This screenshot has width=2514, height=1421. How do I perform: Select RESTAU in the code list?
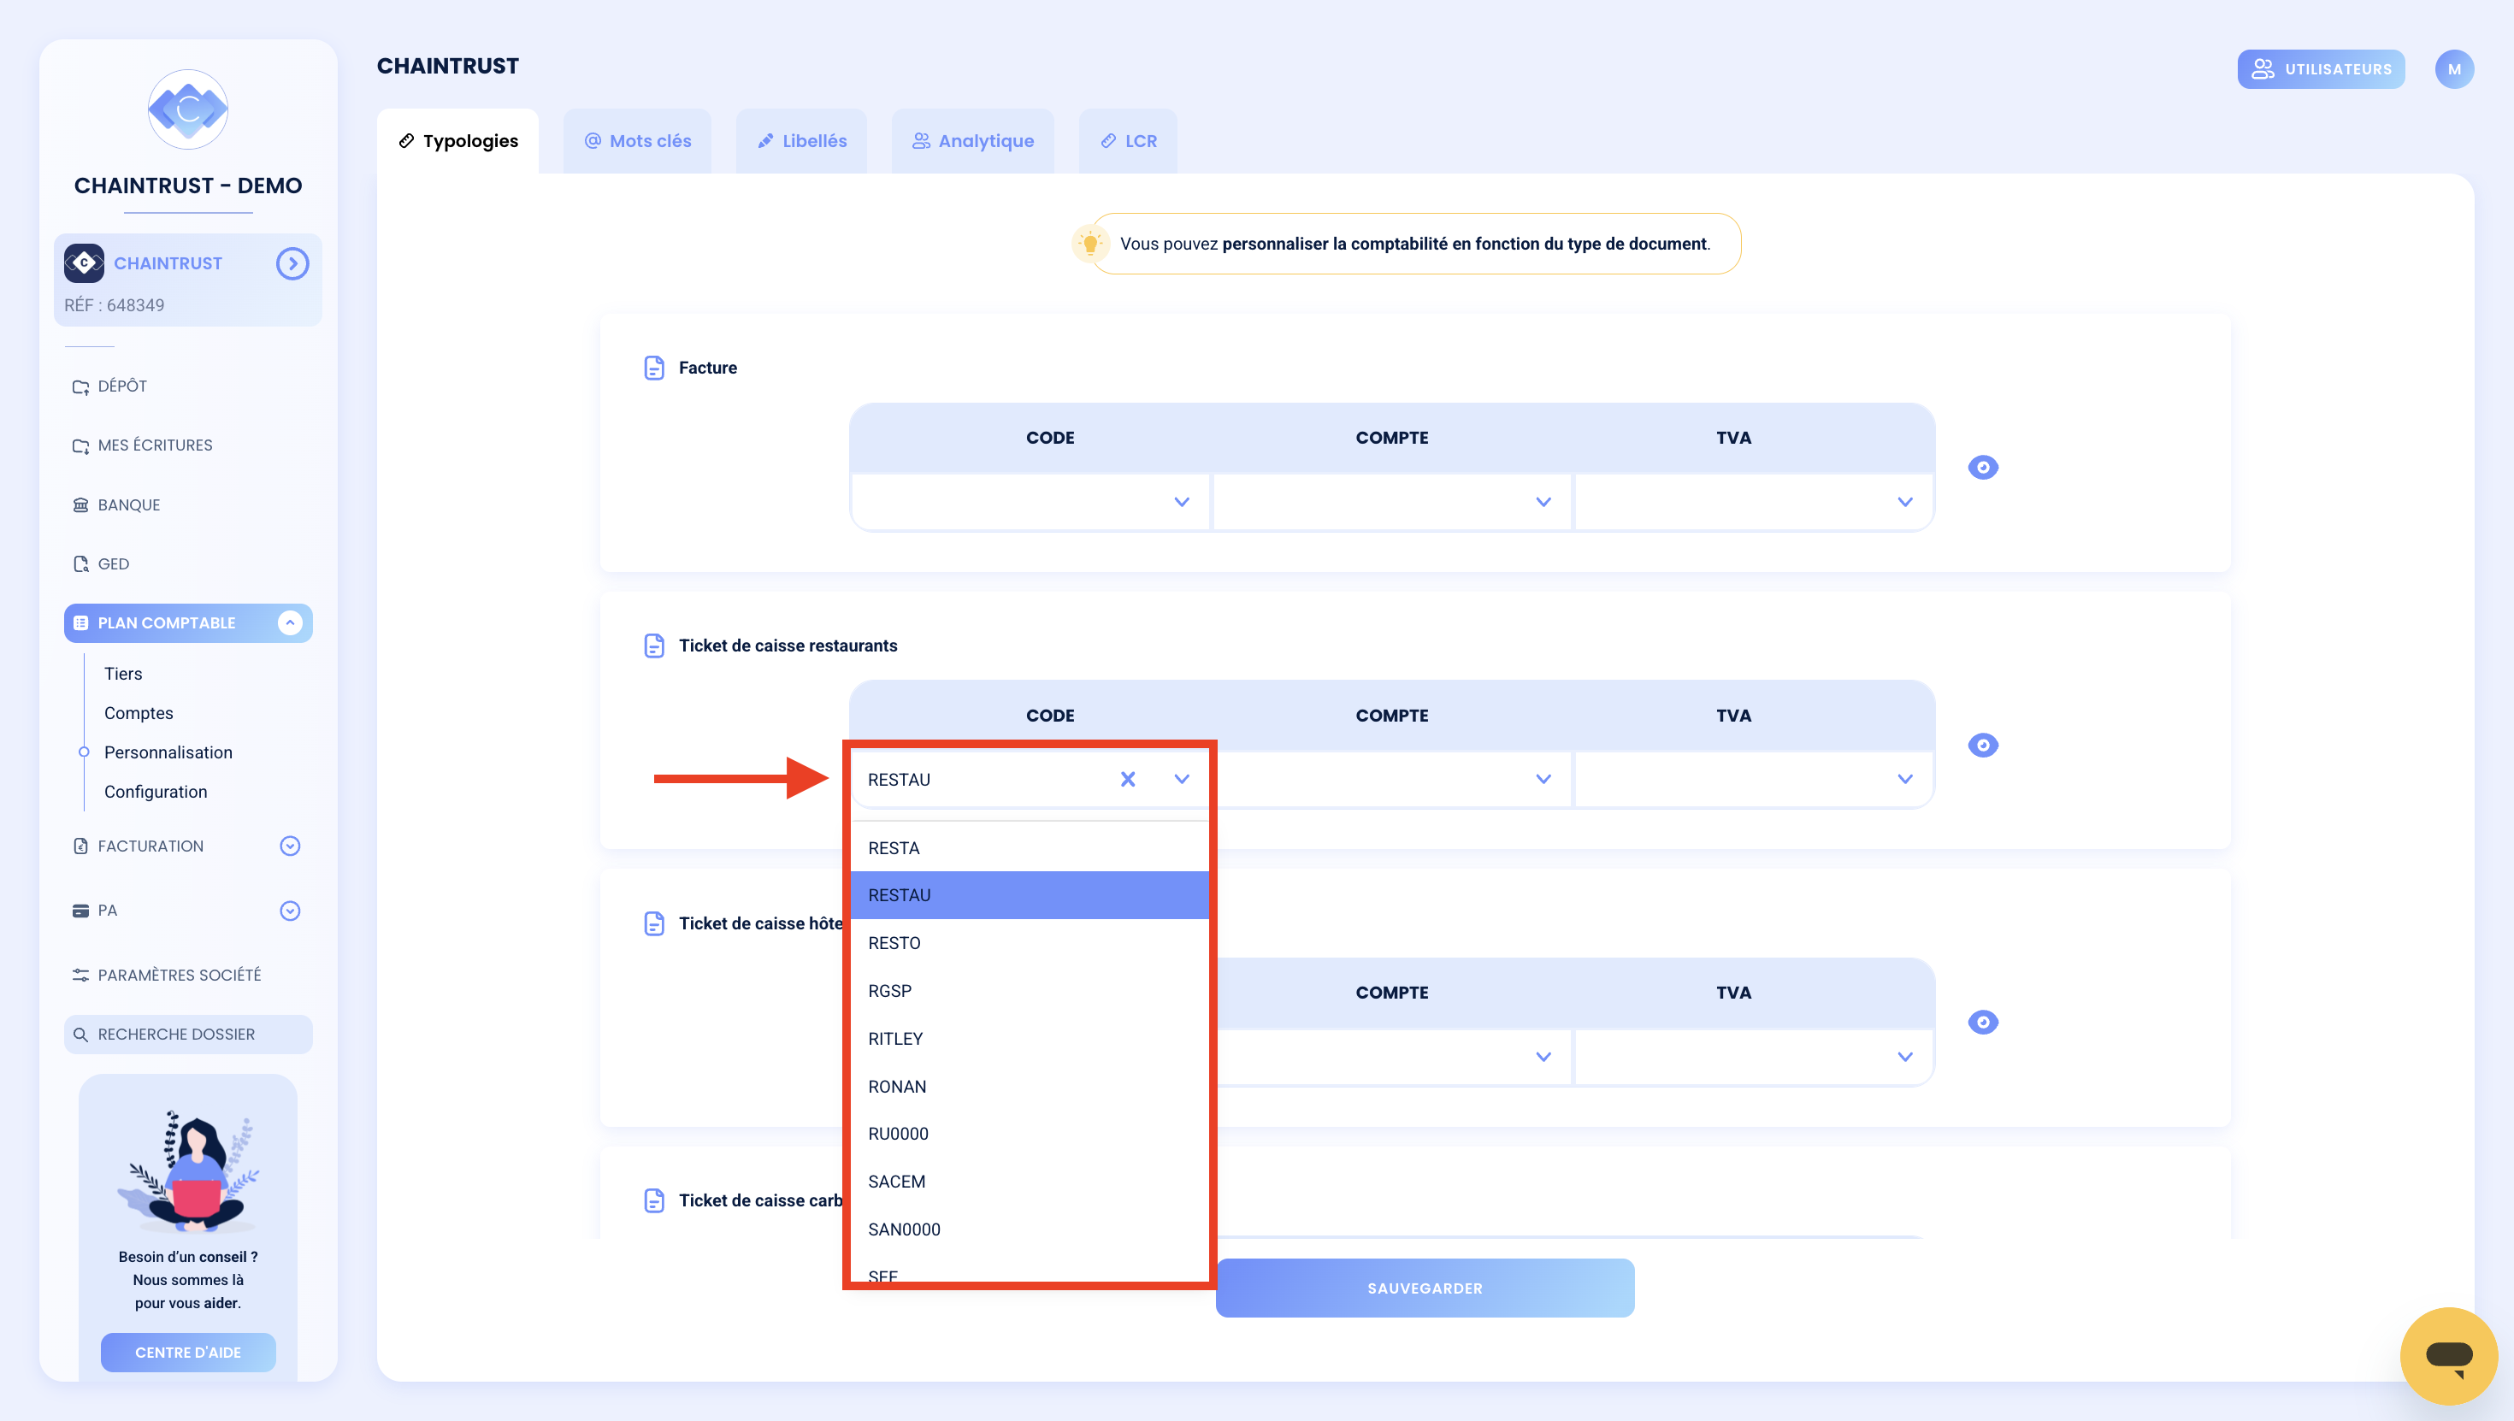[1029, 895]
